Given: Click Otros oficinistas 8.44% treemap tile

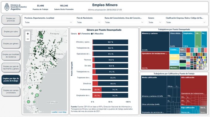Looking at the screenshot, I should point(176,39).
